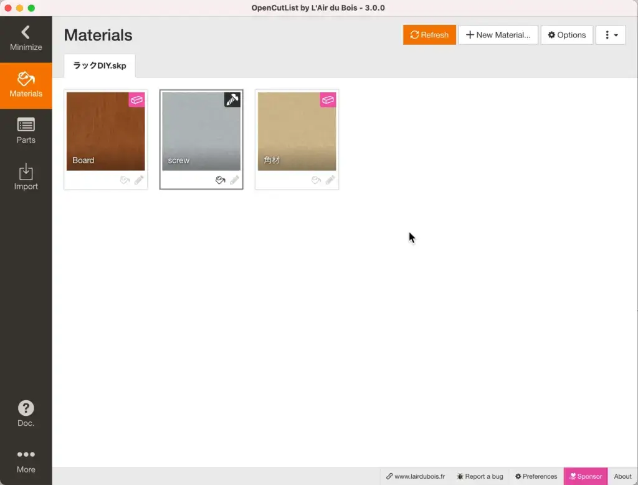Edit the 角材 material with pencil icon
The height and width of the screenshot is (485, 638).
click(330, 180)
